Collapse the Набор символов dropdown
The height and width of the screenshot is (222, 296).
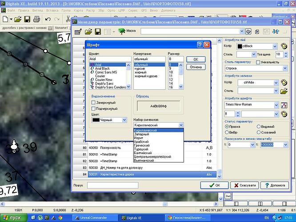point(181,125)
